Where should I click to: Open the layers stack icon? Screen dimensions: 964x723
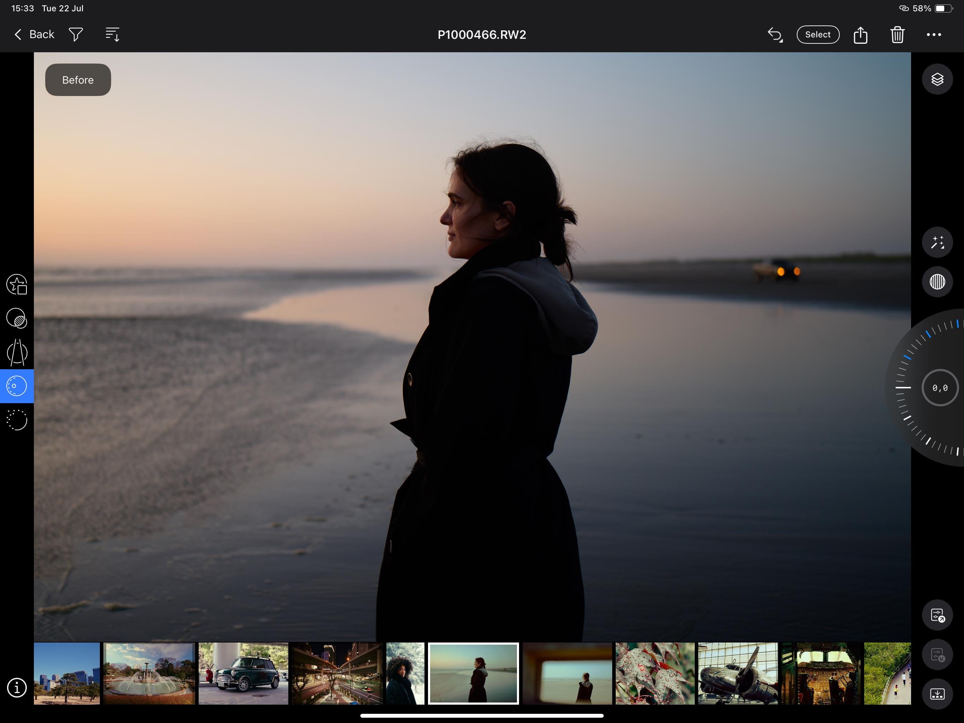[937, 79]
